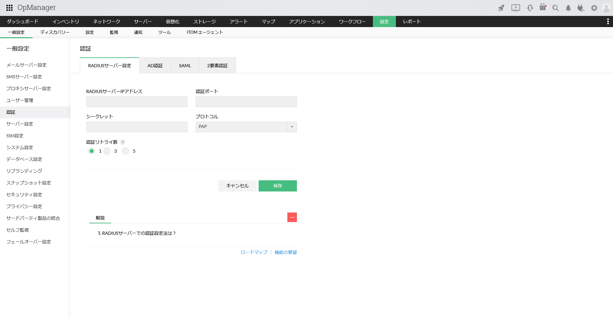This screenshot has height=317, width=613.
Task: Click the rocket quick-start icon
Action: pyautogui.click(x=501, y=8)
